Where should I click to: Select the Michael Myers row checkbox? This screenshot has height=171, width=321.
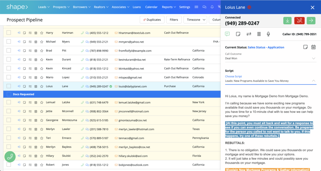point(9,42)
